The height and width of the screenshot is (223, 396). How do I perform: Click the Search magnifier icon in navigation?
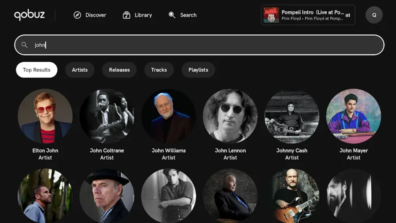[172, 15]
